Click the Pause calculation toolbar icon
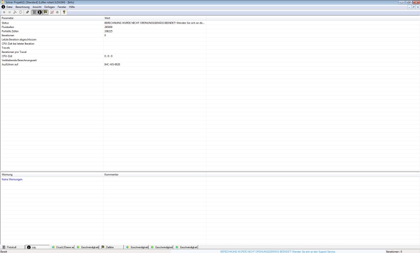 coord(10,12)
